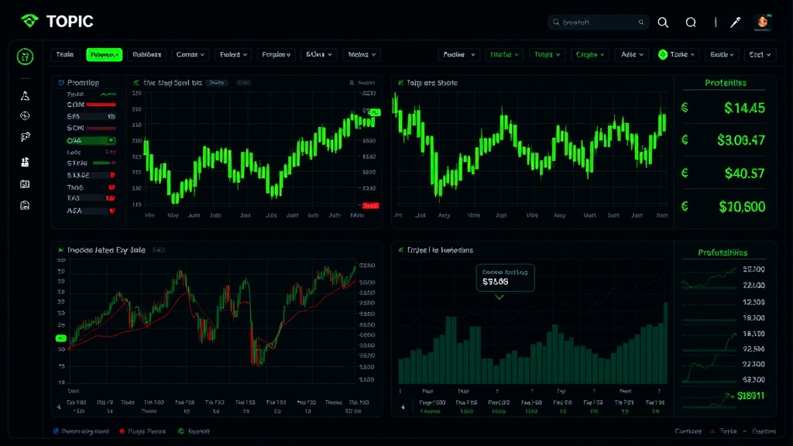Open the user avatar in top right
This screenshot has height=446, width=793.
[763, 22]
